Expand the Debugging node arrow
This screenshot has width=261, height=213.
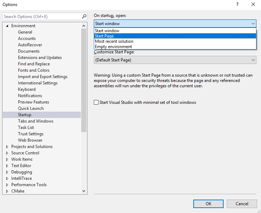[x=7, y=172]
